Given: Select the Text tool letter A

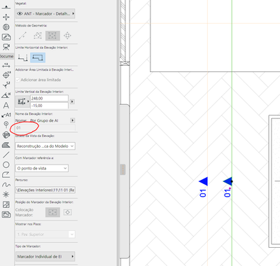Looking at the screenshot, I should tap(6, 106).
